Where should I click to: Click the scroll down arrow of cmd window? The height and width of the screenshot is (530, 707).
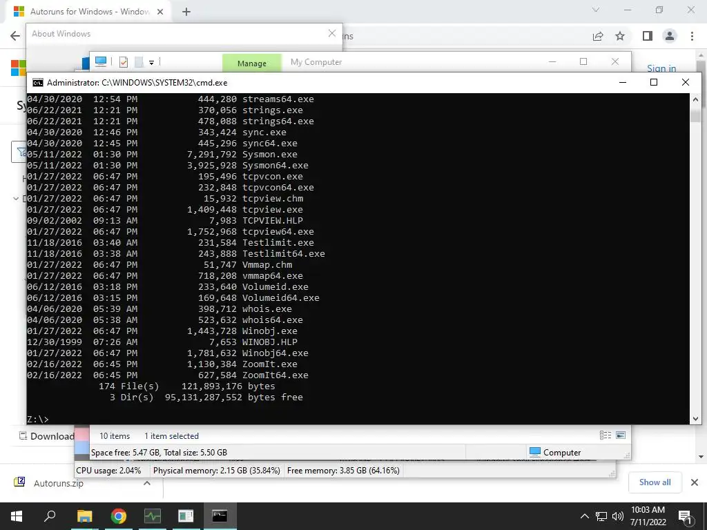point(695,419)
